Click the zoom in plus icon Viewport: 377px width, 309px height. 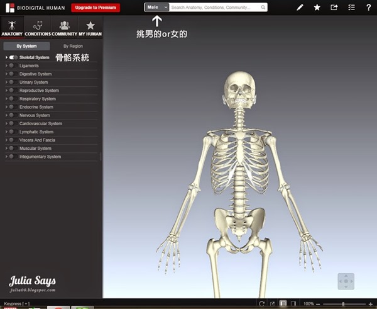371,304
